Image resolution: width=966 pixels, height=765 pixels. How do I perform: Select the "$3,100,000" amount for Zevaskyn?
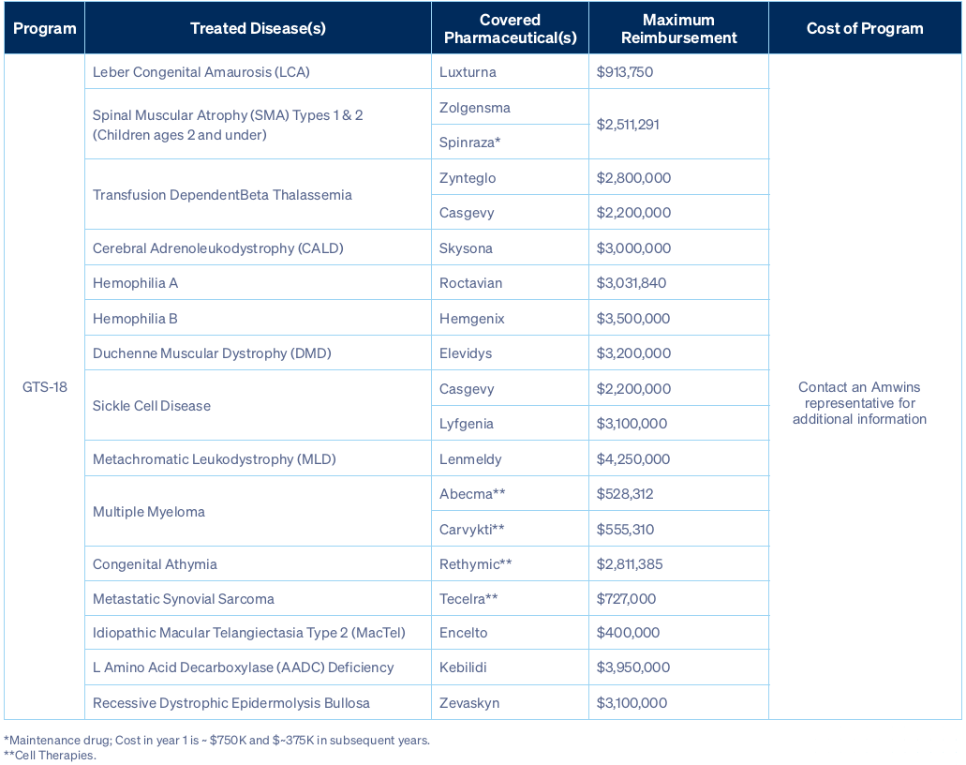coord(632,703)
